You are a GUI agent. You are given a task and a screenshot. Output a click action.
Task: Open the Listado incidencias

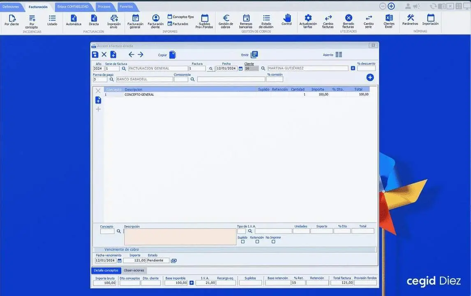(52, 20)
